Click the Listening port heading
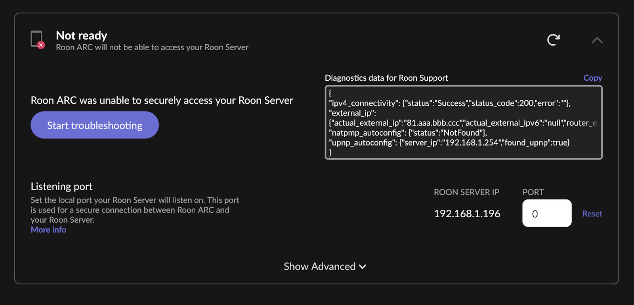The height and width of the screenshot is (305, 634). coord(61,186)
